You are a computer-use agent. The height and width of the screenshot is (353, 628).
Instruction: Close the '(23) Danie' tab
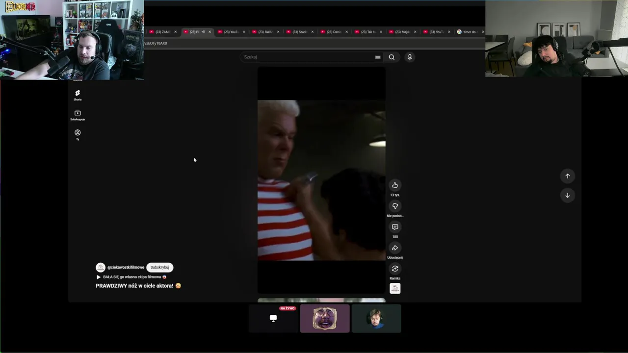click(x=347, y=32)
